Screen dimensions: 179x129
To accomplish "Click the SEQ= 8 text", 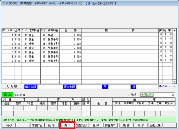I will [20, 95].
